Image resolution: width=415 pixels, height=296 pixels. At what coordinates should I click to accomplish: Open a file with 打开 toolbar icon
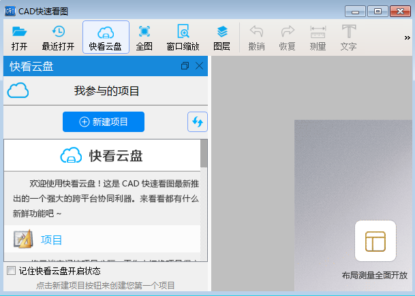click(x=19, y=38)
